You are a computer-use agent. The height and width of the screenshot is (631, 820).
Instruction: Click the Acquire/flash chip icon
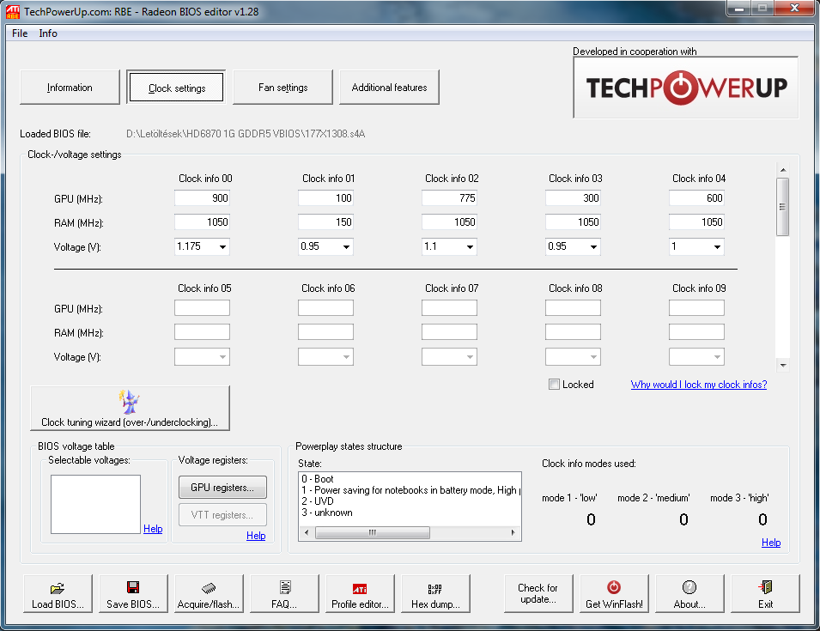click(209, 587)
